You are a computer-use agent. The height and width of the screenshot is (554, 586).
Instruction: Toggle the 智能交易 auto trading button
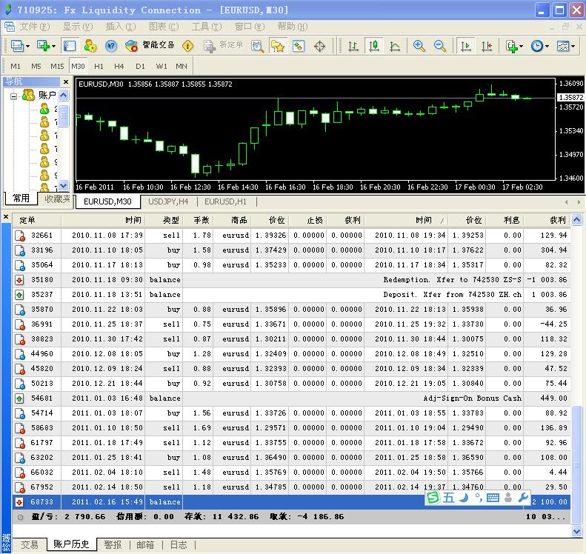(x=151, y=46)
